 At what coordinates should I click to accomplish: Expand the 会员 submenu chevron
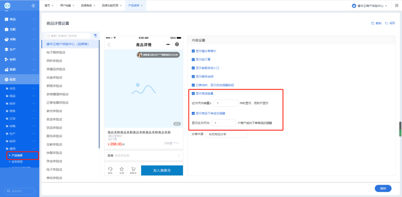(x=34, y=88)
